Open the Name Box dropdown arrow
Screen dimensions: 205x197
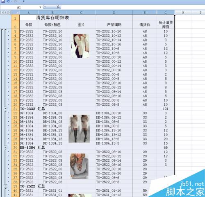tap(40, 7)
